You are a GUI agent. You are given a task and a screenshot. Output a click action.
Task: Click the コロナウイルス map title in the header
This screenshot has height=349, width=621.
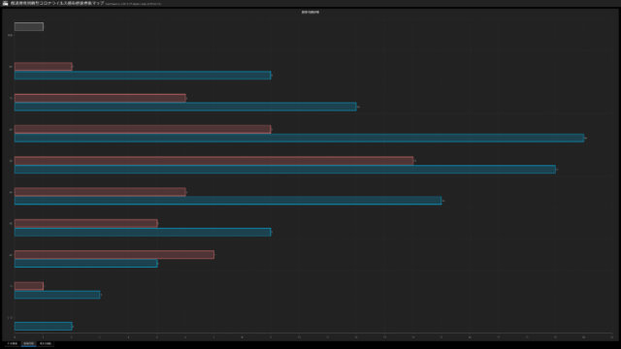click(57, 3)
